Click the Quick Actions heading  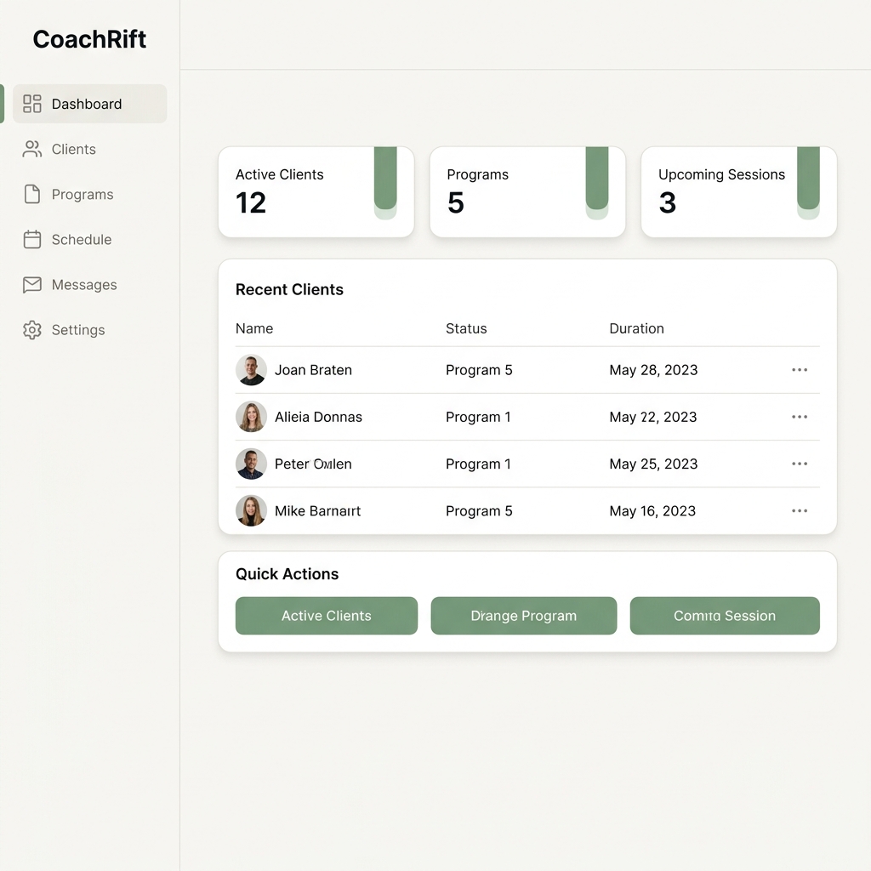pyautogui.click(x=287, y=574)
